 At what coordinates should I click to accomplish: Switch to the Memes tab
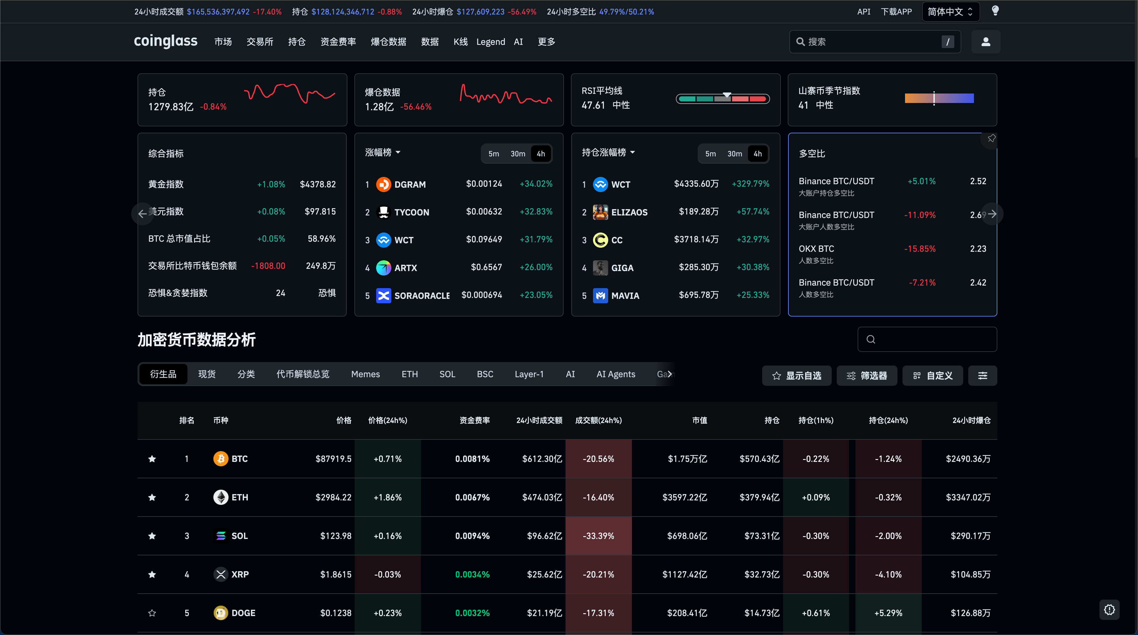click(365, 374)
